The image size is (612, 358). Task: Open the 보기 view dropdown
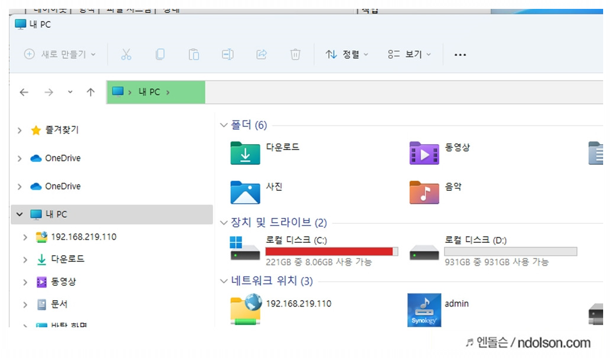(410, 54)
